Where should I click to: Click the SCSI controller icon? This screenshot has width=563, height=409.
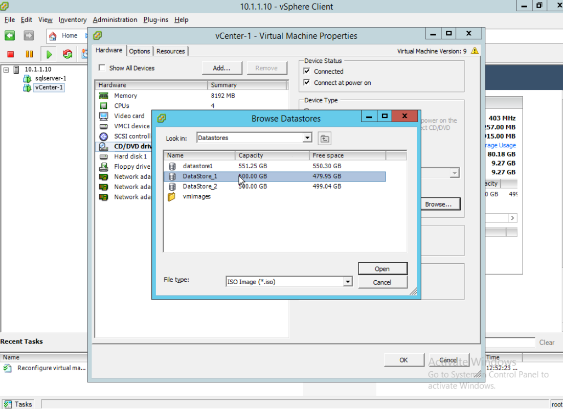104,137
